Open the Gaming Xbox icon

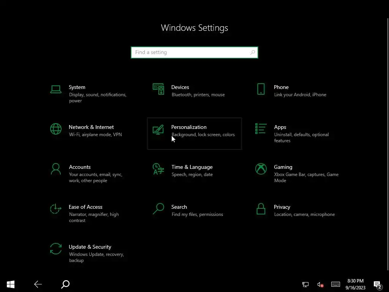[261, 169]
